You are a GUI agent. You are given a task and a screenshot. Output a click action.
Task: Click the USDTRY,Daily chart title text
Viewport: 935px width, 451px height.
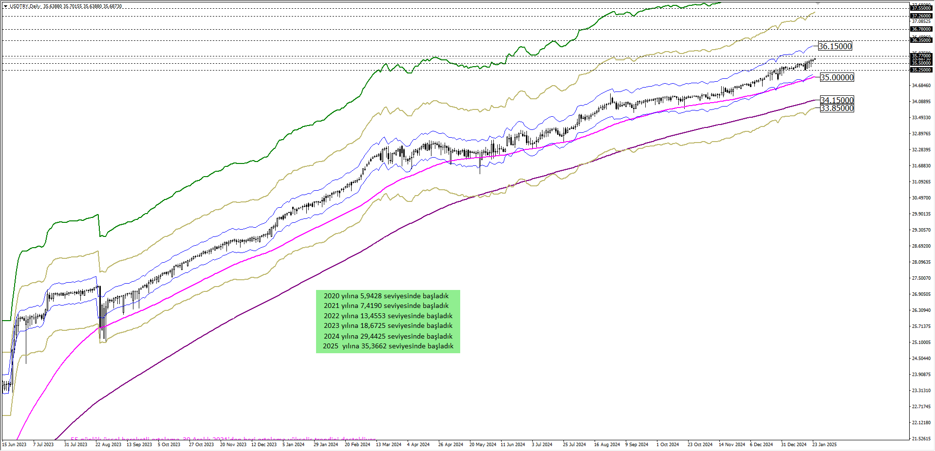pyautogui.click(x=25, y=6)
